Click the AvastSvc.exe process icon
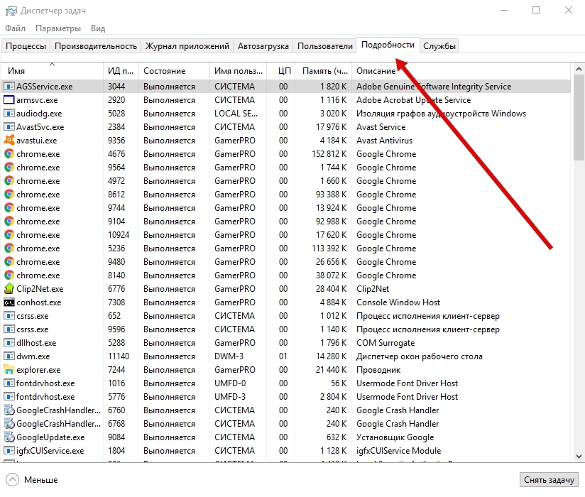585x497 pixels. 9,127
